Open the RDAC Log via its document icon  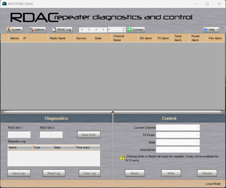click(x=55, y=30)
